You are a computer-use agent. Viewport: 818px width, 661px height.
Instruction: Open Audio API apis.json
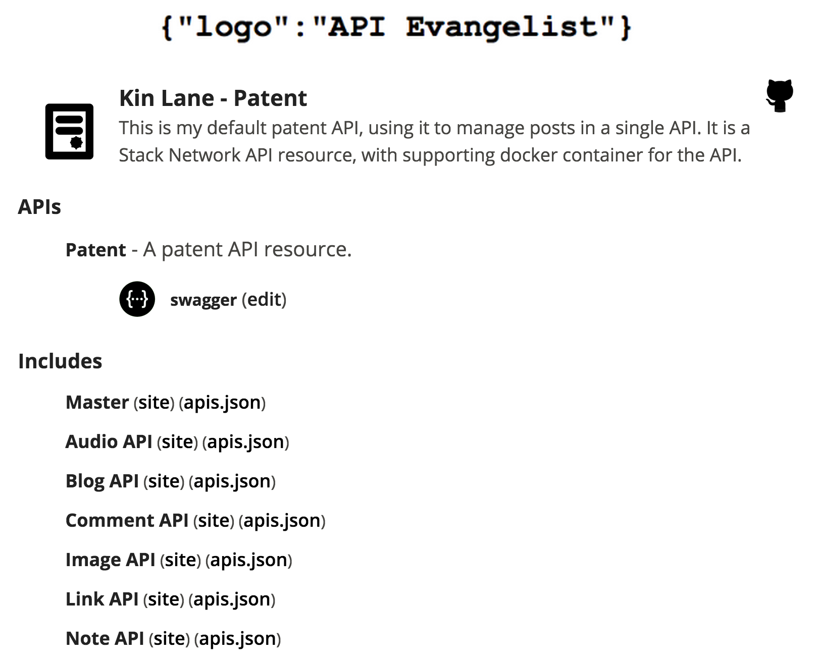pyautogui.click(x=246, y=442)
